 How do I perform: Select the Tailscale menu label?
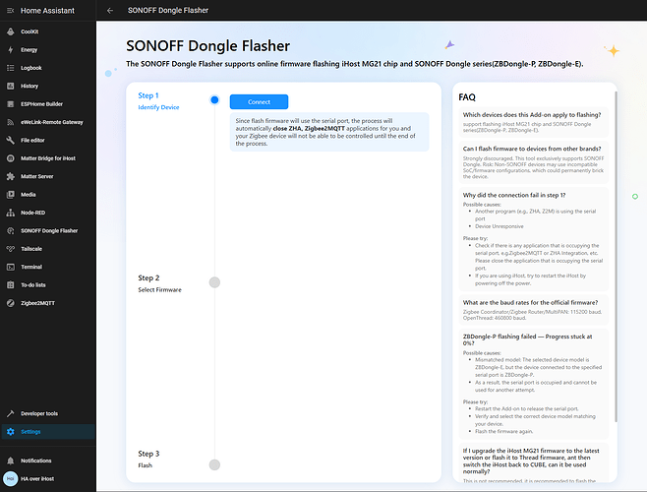tap(31, 249)
